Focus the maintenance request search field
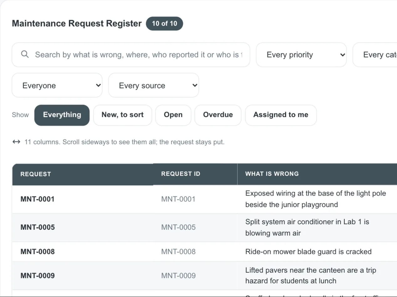The image size is (397, 297). coord(131,55)
